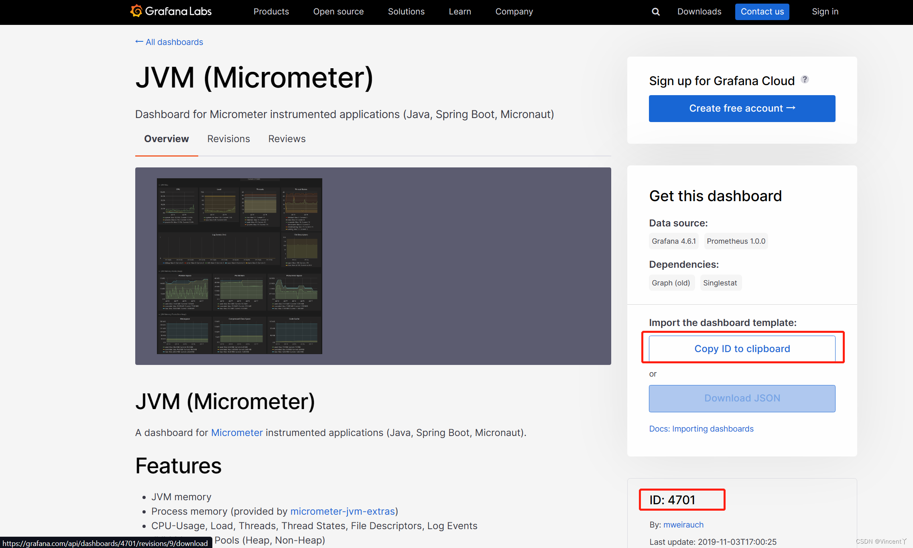Image resolution: width=913 pixels, height=548 pixels.
Task: Select the Overview tab
Action: [x=167, y=139]
